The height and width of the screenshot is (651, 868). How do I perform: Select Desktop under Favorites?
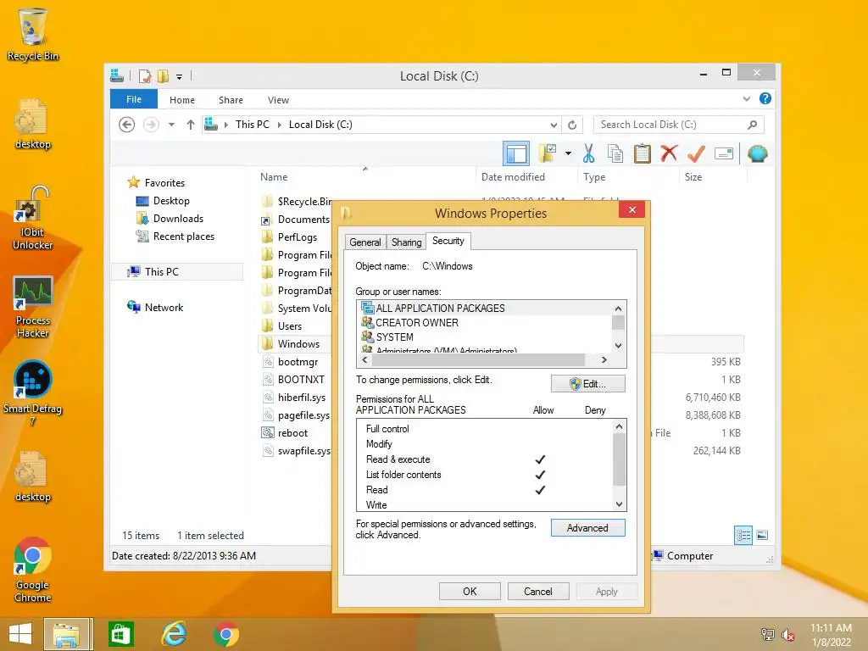coord(171,201)
